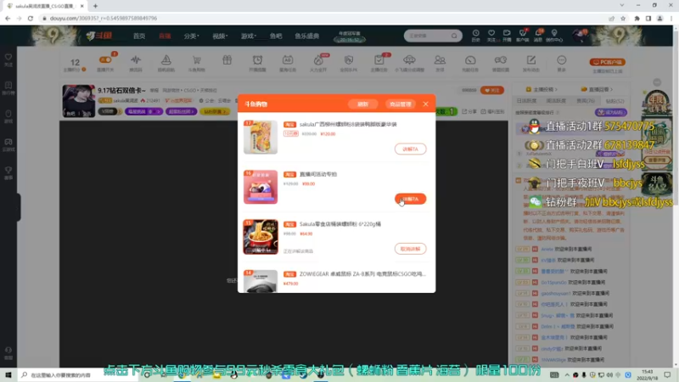The width and height of the screenshot is (679, 382).
Task: Open 消息 notifications bell icon
Action: (x=538, y=36)
